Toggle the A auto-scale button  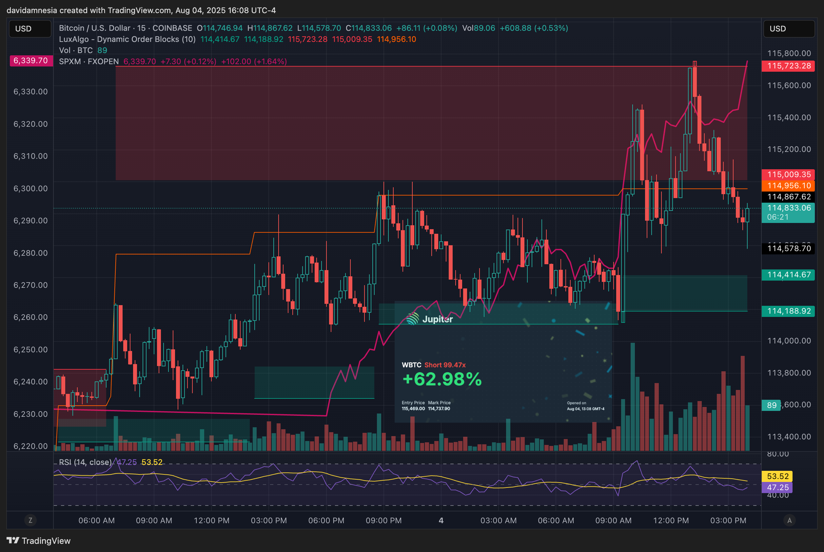pos(789,520)
